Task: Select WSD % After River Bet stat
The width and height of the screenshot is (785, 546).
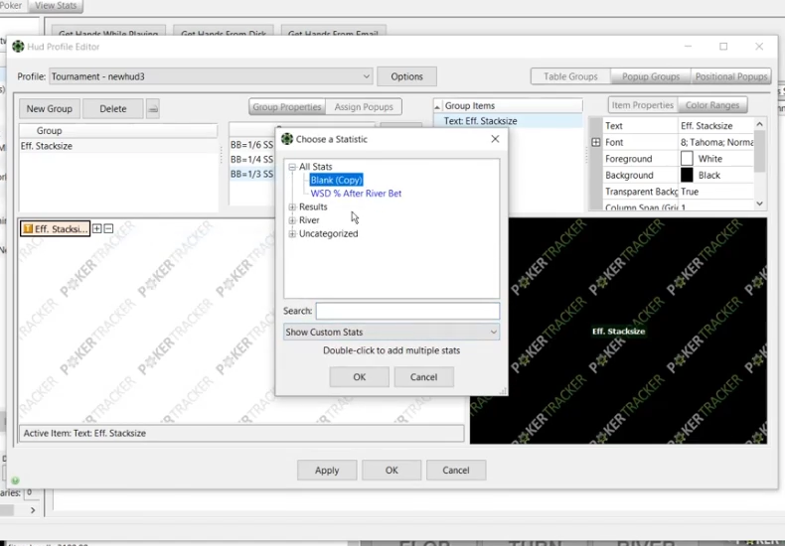Action: (x=356, y=194)
